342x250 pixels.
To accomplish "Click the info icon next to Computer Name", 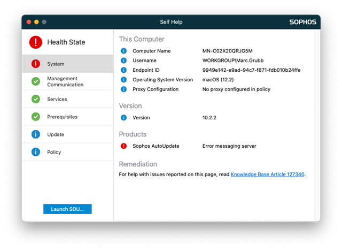I will [124, 51].
